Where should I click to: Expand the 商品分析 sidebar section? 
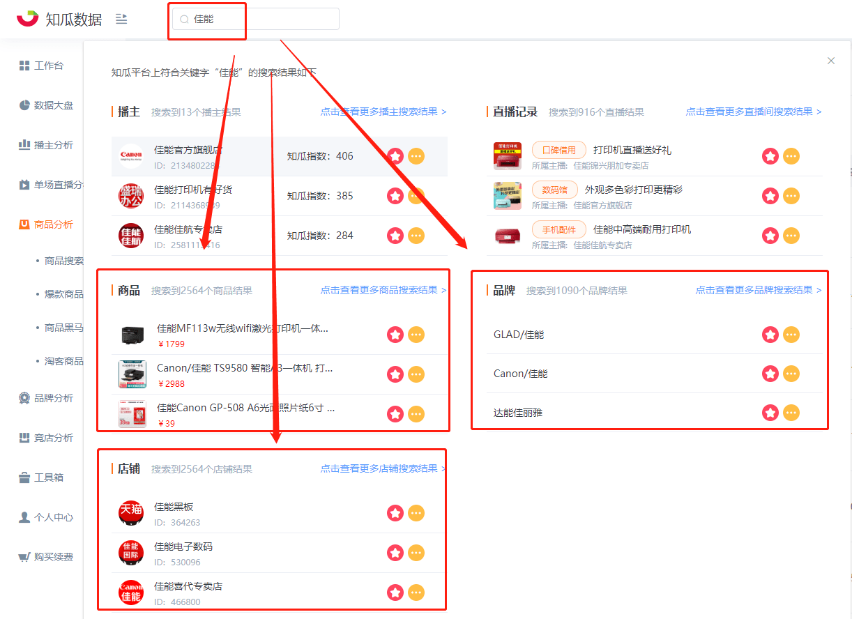pos(46,224)
